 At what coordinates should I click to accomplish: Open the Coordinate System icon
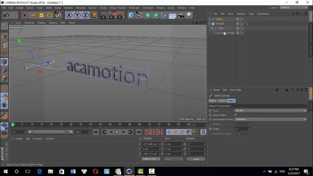pyautogui.click(x=94, y=15)
